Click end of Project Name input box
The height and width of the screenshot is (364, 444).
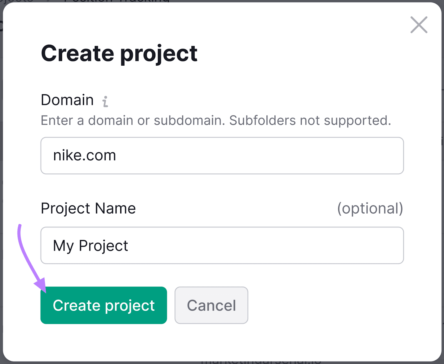click(x=394, y=245)
